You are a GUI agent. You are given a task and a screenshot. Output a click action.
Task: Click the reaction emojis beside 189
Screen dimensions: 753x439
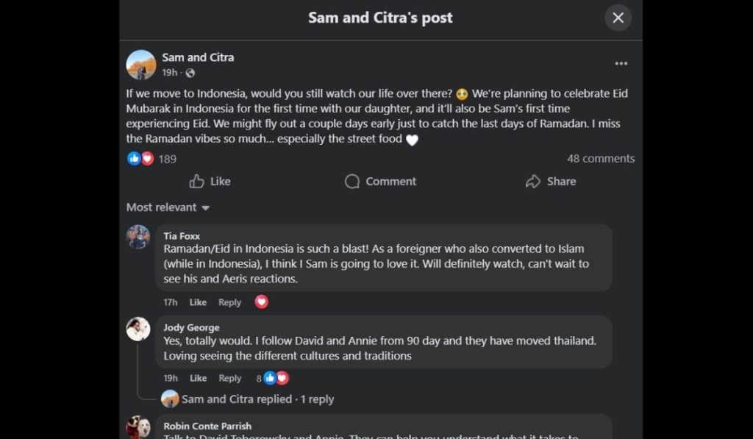tap(140, 158)
